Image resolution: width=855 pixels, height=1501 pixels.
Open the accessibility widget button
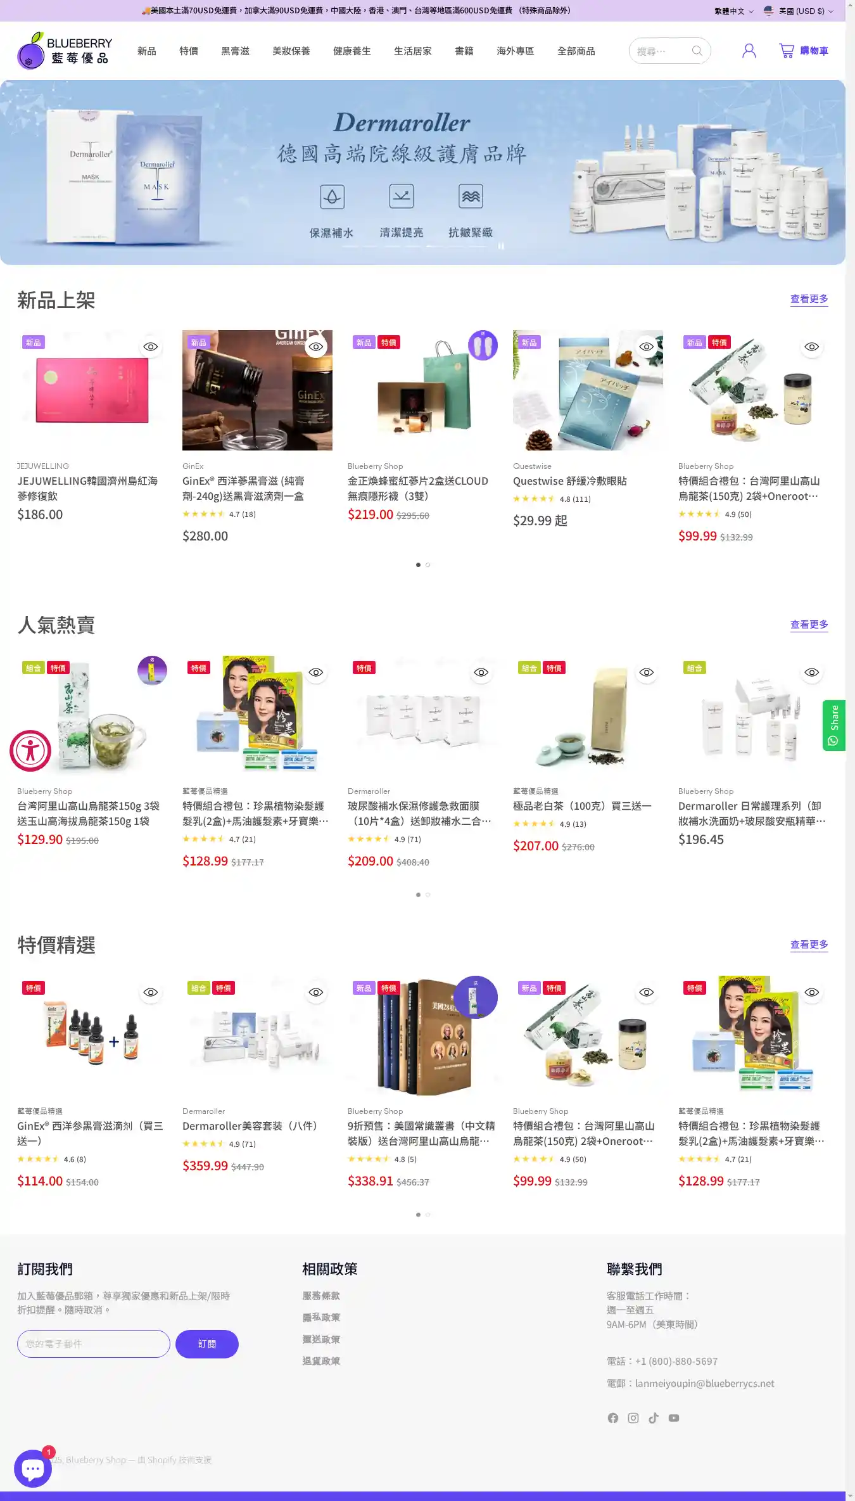pos(30,751)
